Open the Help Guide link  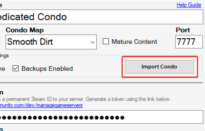(189, 5)
